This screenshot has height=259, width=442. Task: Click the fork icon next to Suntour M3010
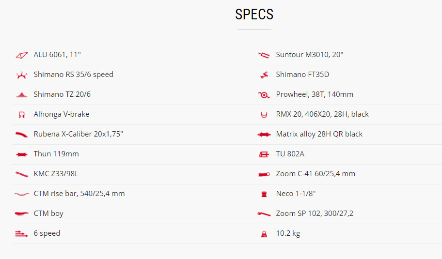click(264, 55)
